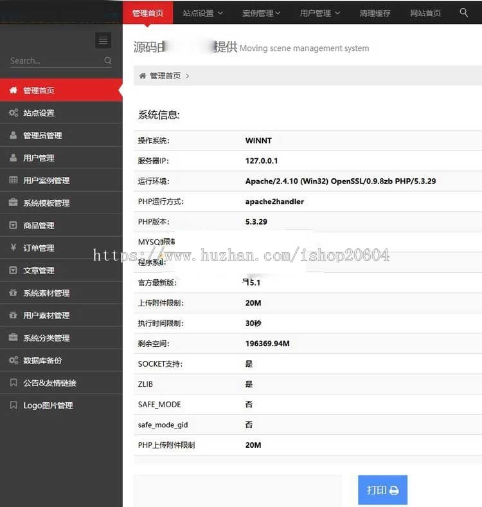Screen dimensions: 482x507
Task: Click the SOCKET支持 row label
Action: [160, 364]
